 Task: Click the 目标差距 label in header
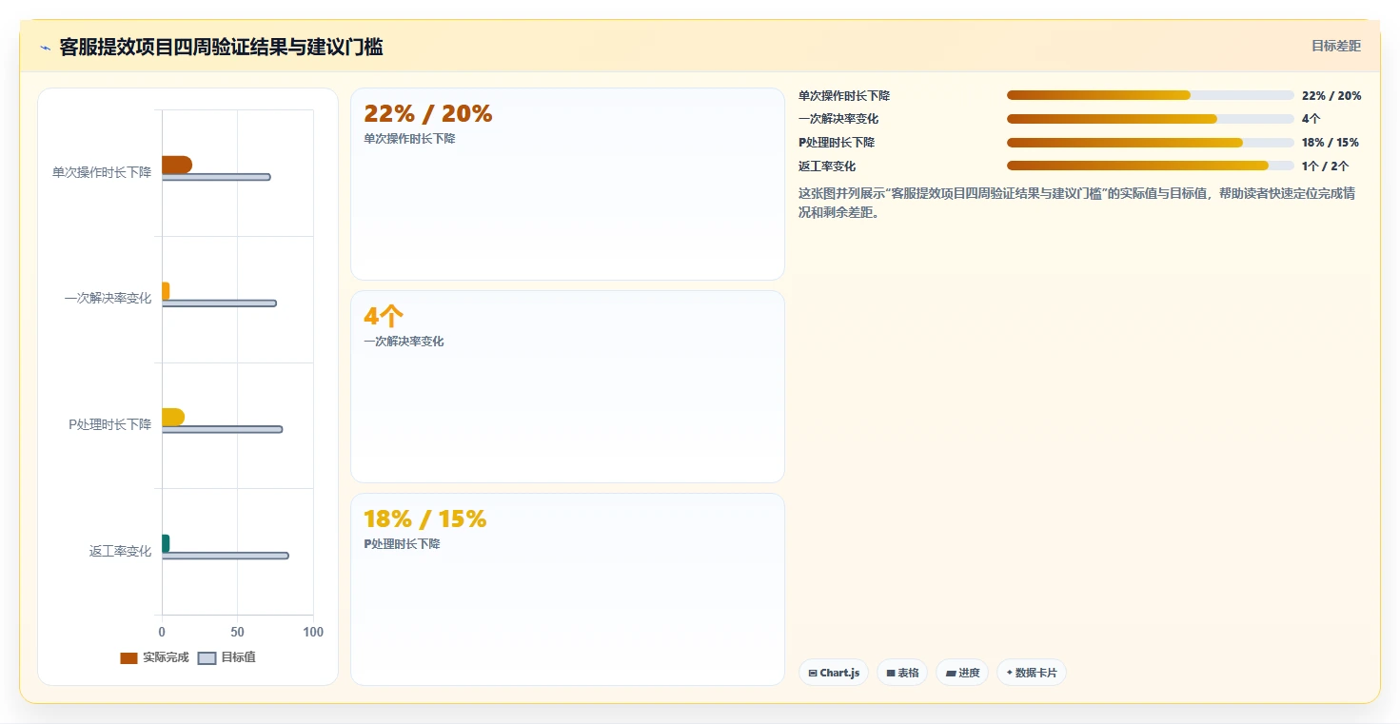click(1336, 46)
